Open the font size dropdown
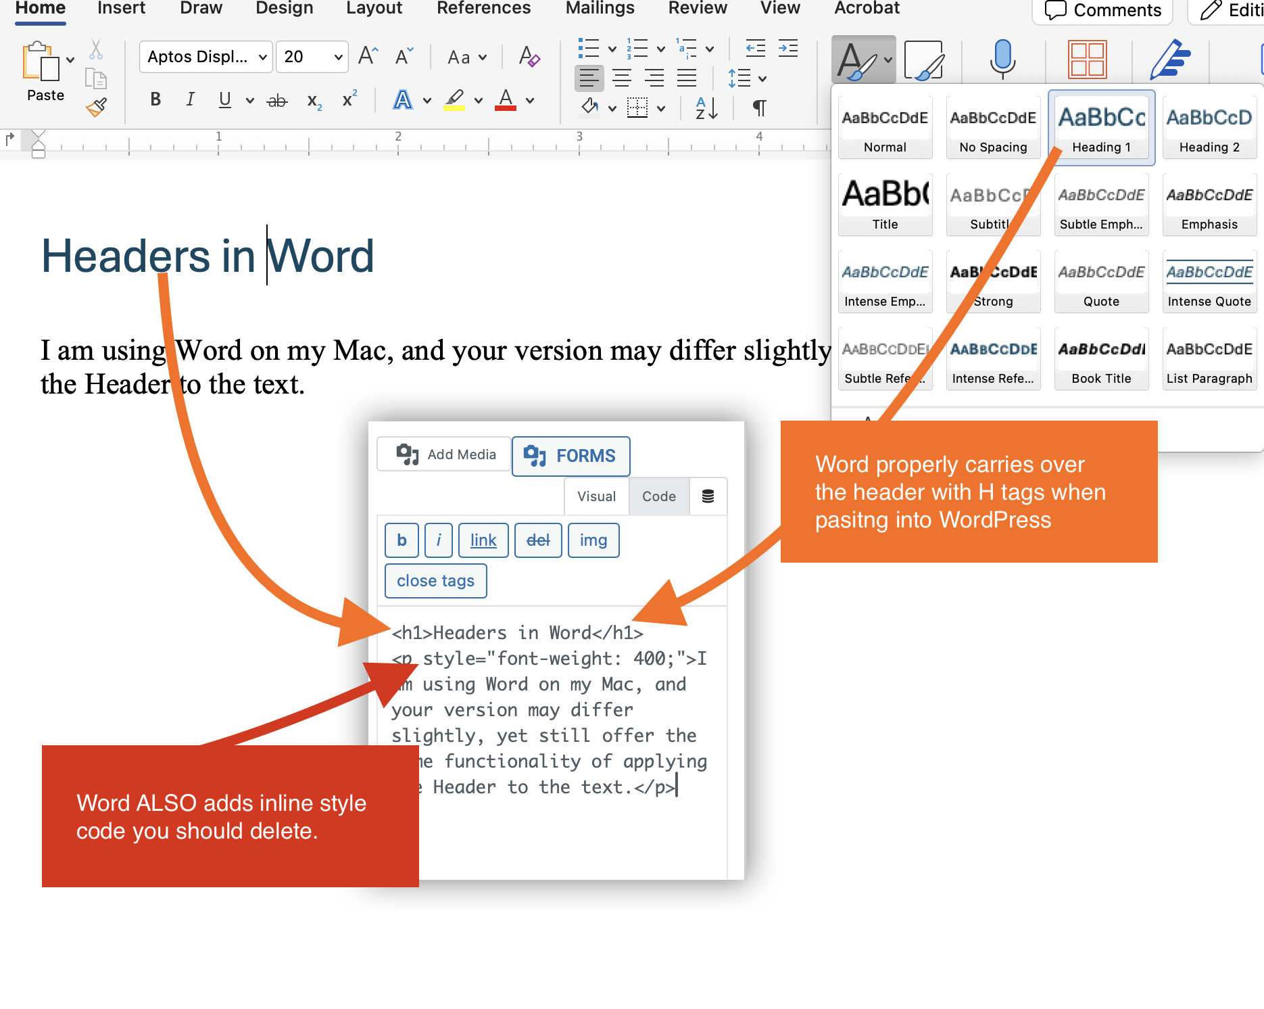Viewport: 1264px width, 1009px height. 338,57
